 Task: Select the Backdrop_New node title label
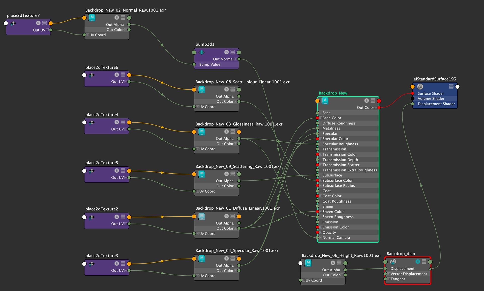click(x=333, y=93)
